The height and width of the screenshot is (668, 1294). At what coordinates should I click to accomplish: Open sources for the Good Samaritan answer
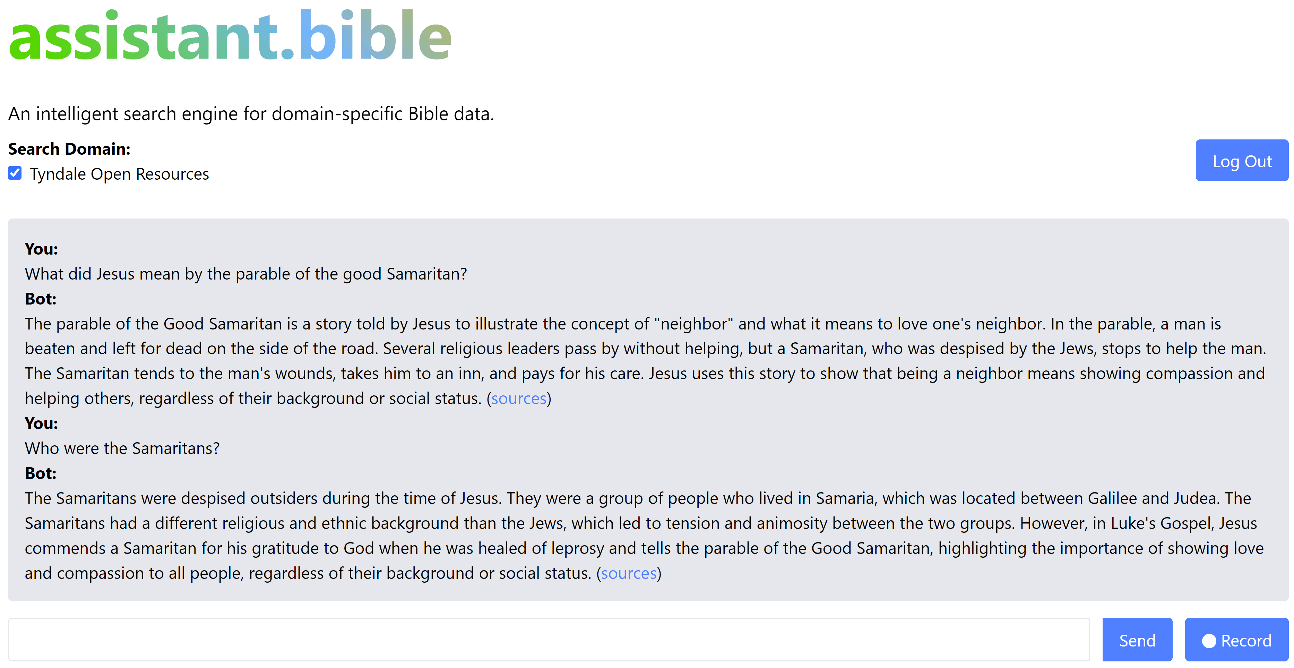pos(519,398)
